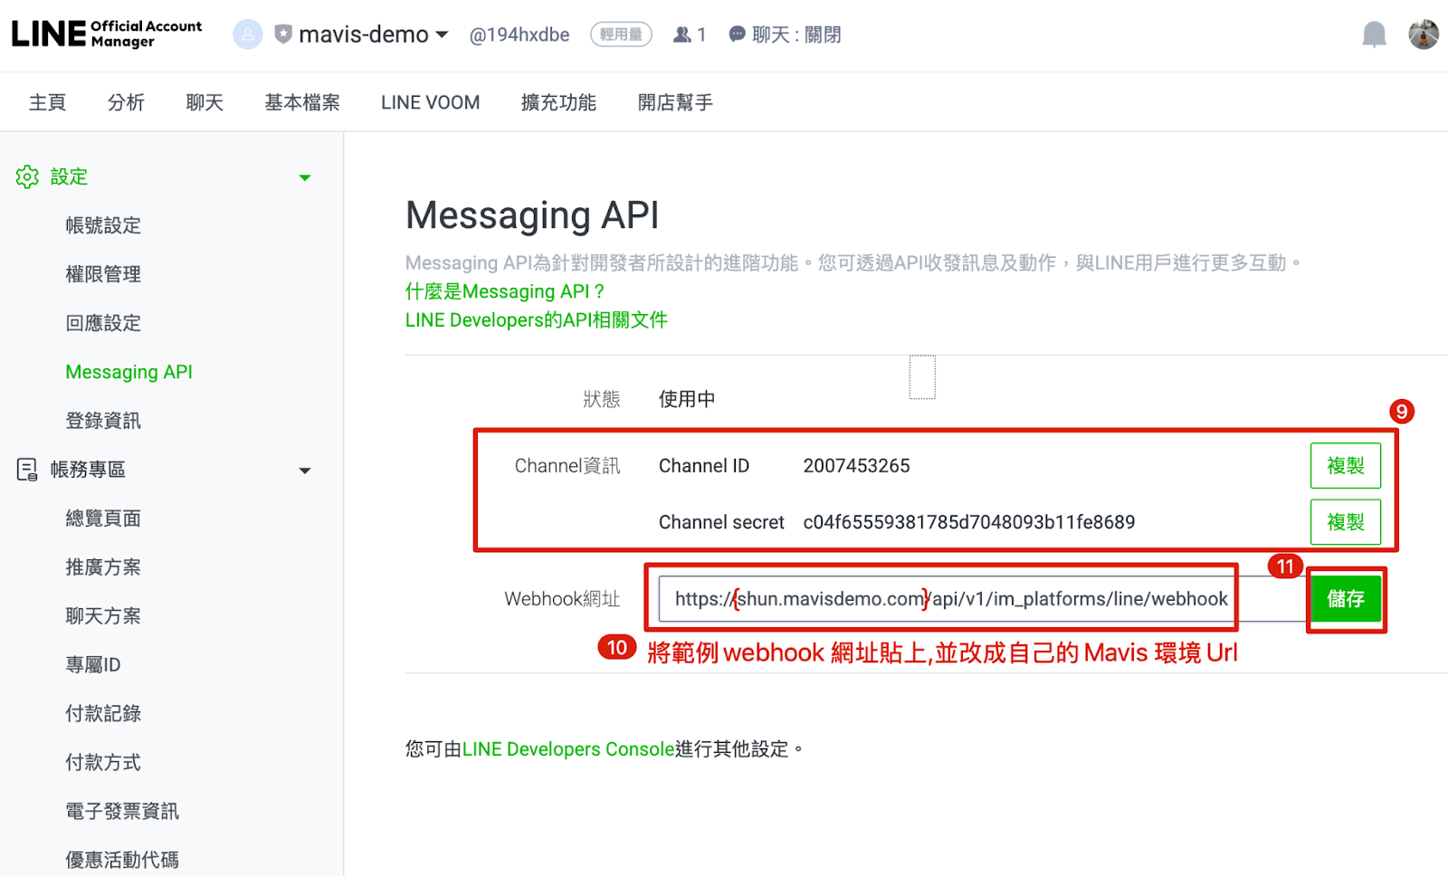Open 登錄資訊 in the sidebar
Screen dimensions: 1448x876
pos(103,421)
